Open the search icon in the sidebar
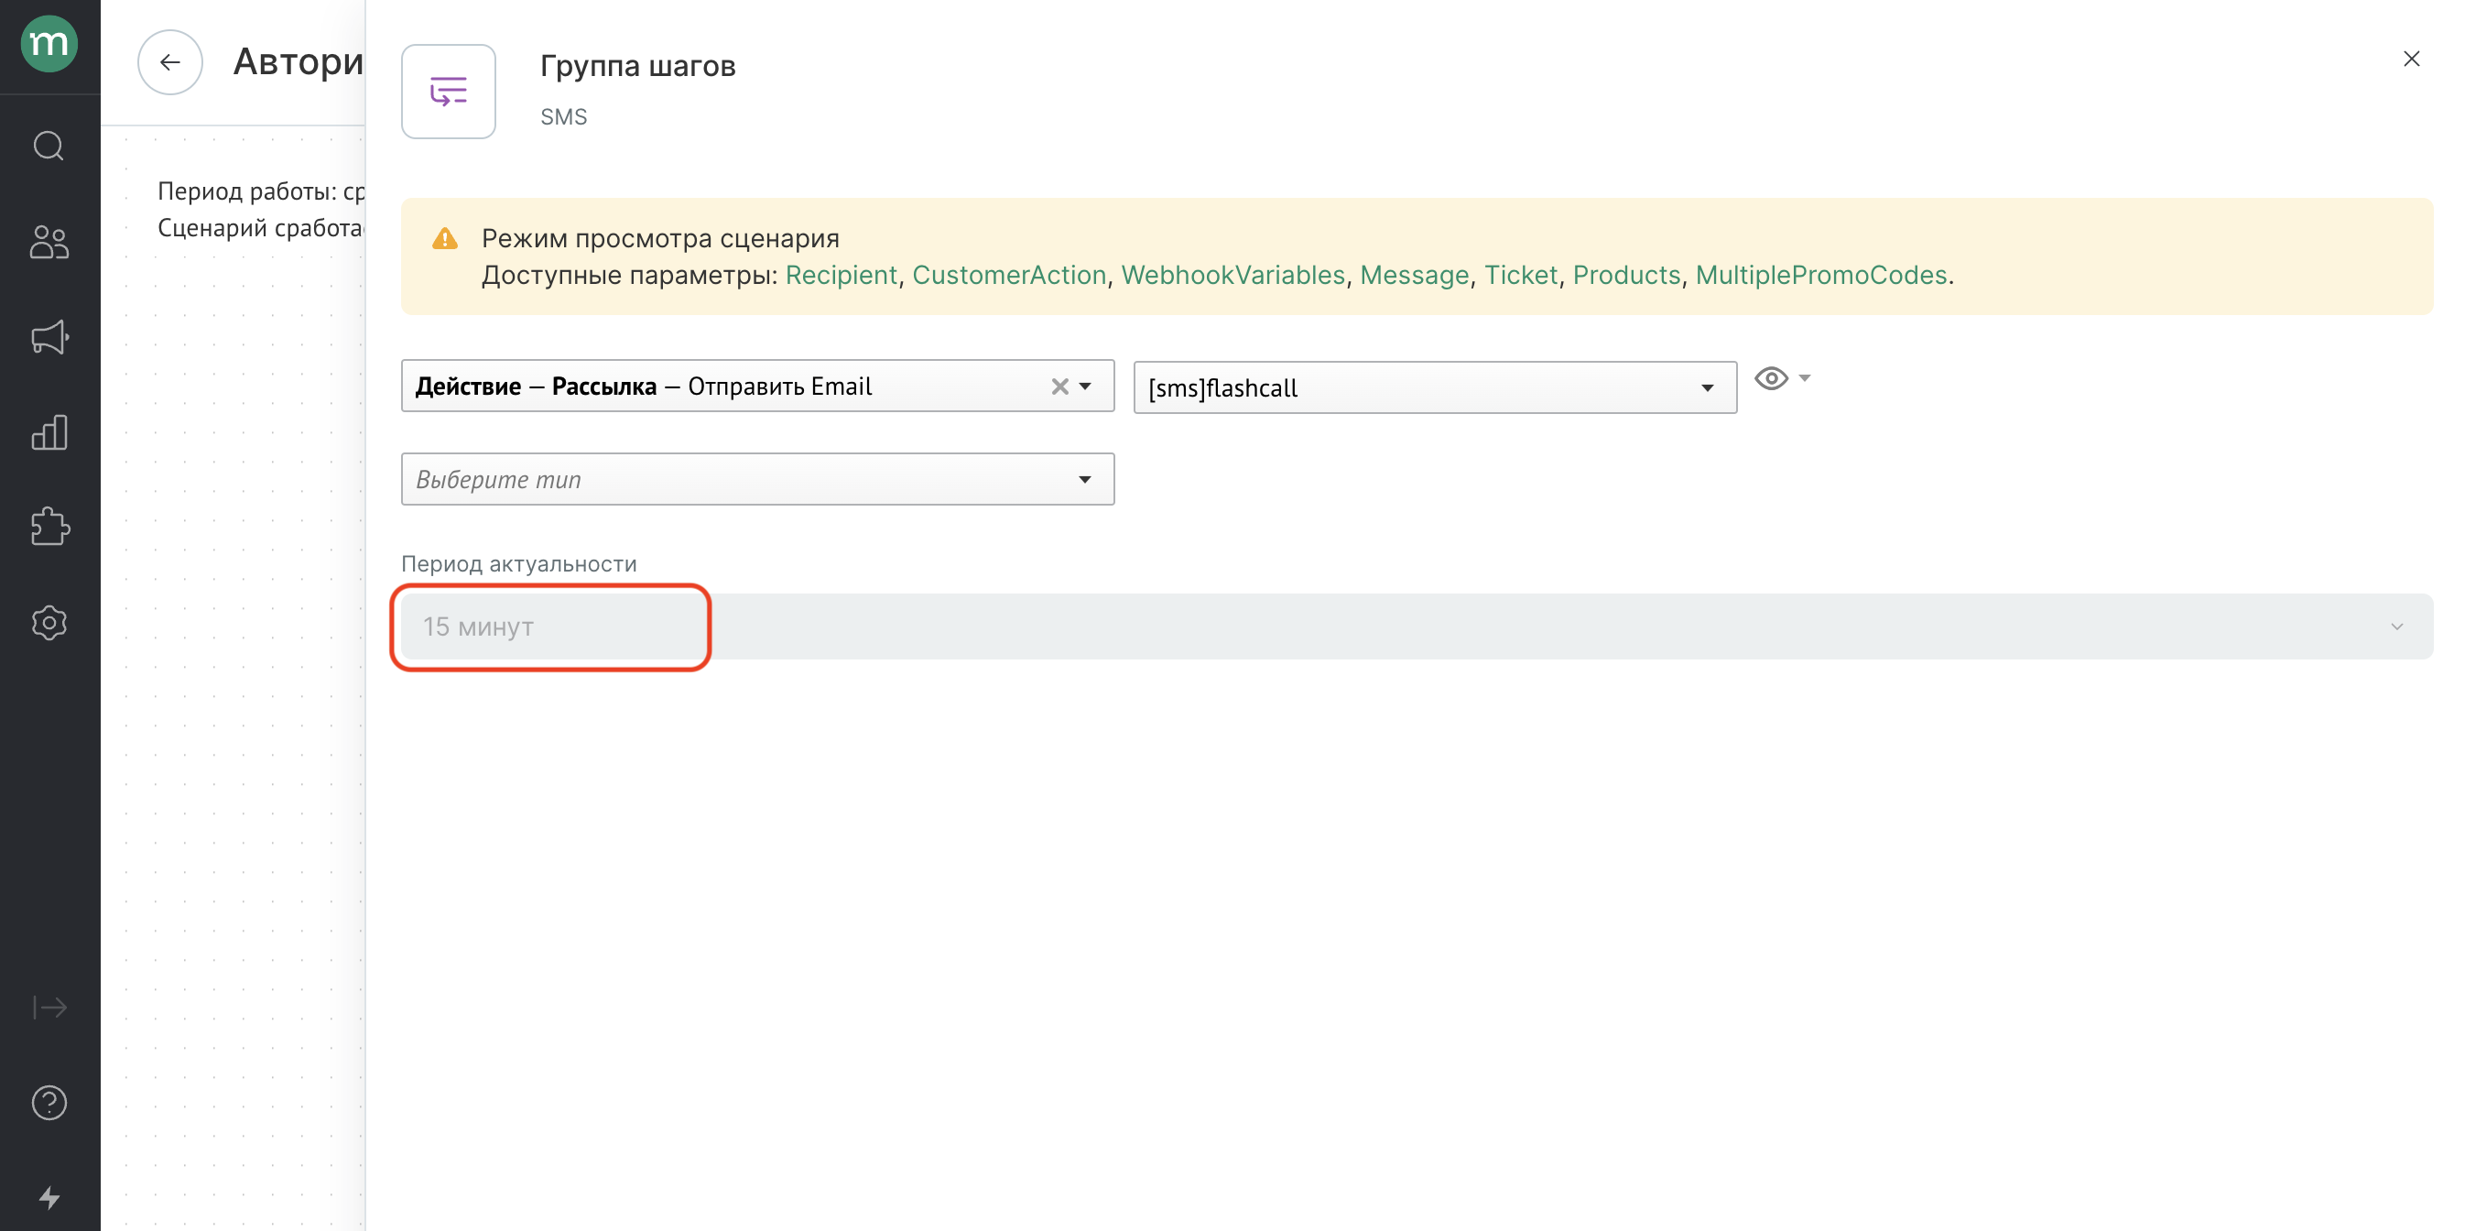 49,146
